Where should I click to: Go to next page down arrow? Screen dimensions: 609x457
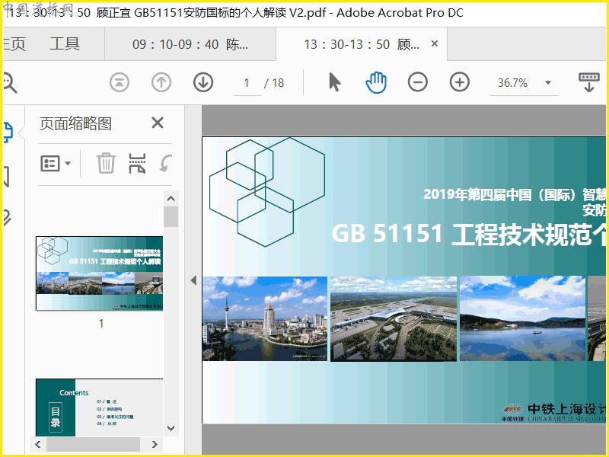(203, 82)
